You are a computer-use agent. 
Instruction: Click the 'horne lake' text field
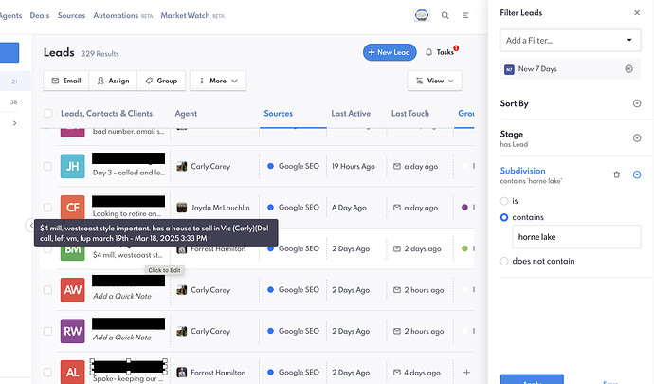point(575,237)
